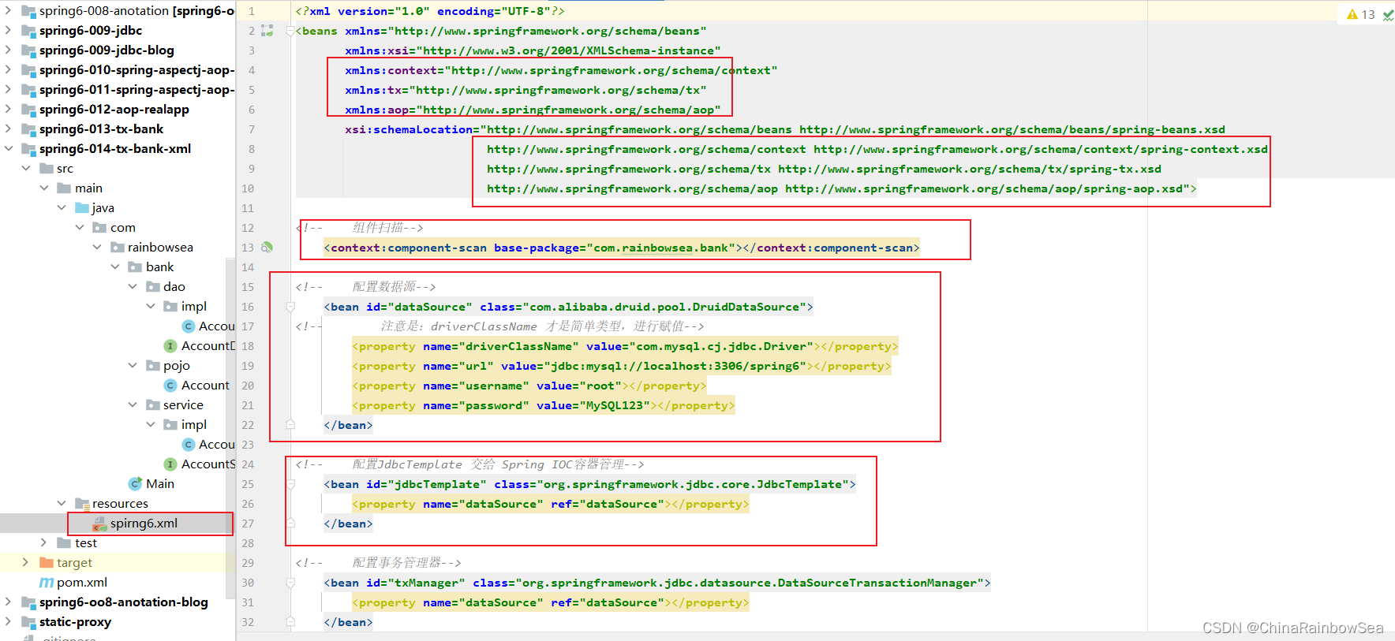Select the Account class under pojo
Viewport: 1395px width, 641px height.
[x=205, y=386]
